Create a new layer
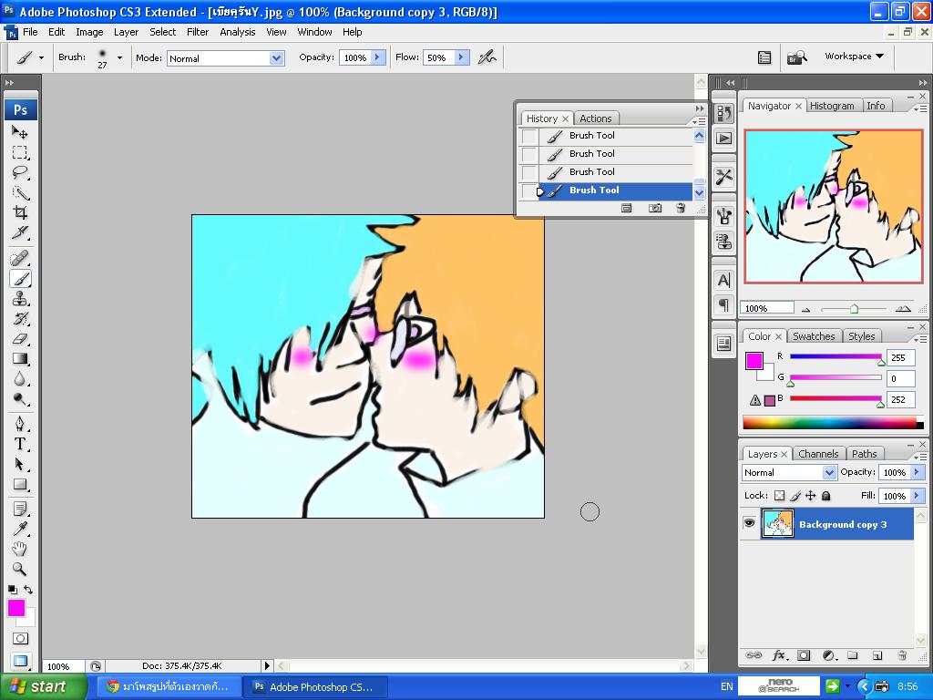The width and height of the screenshot is (933, 700). (x=877, y=655)
